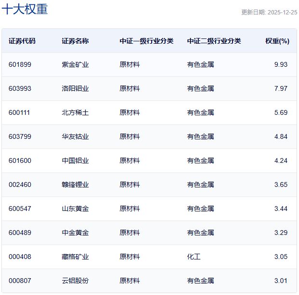This screenshot has width=299, height=295.
Task: Select the 中证一级行业分类 column header
Action: [146, 41]
